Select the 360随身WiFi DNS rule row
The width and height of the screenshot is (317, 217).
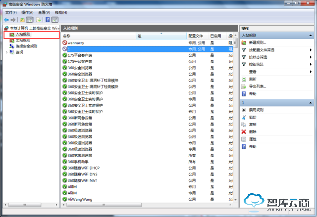pyautogui.click(x=148, y=174)
